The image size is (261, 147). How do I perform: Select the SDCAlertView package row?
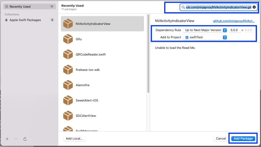tap(102, 116)
